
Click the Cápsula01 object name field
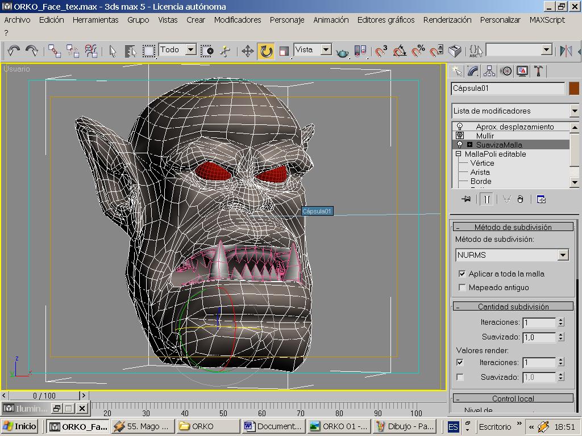tap(508, 89)
